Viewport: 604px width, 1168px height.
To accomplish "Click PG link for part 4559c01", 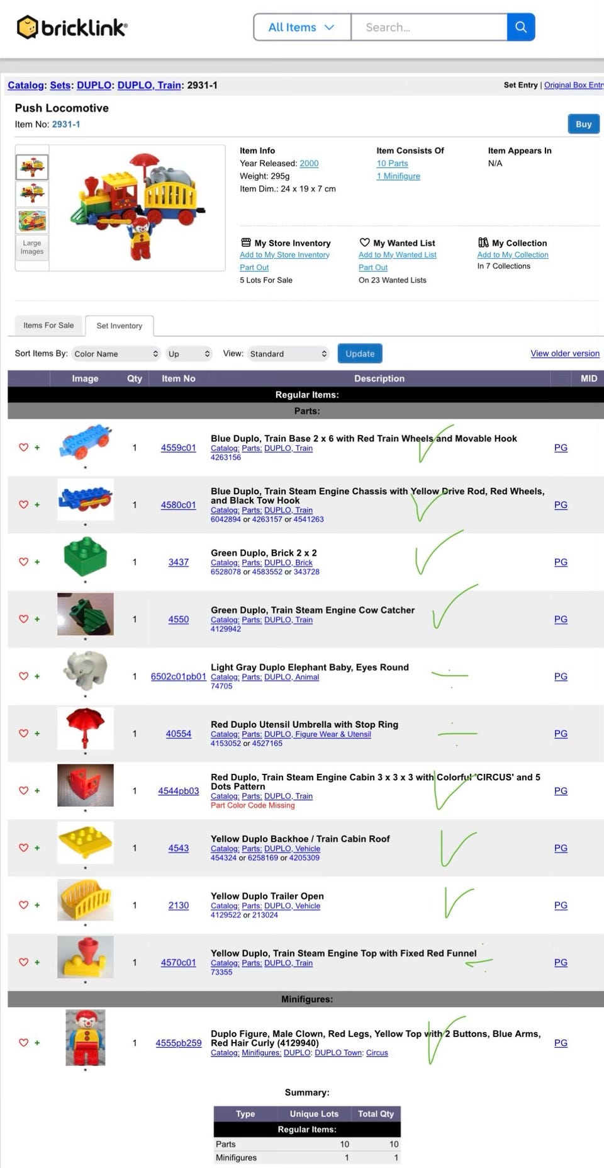I will [x=561, y=448].
